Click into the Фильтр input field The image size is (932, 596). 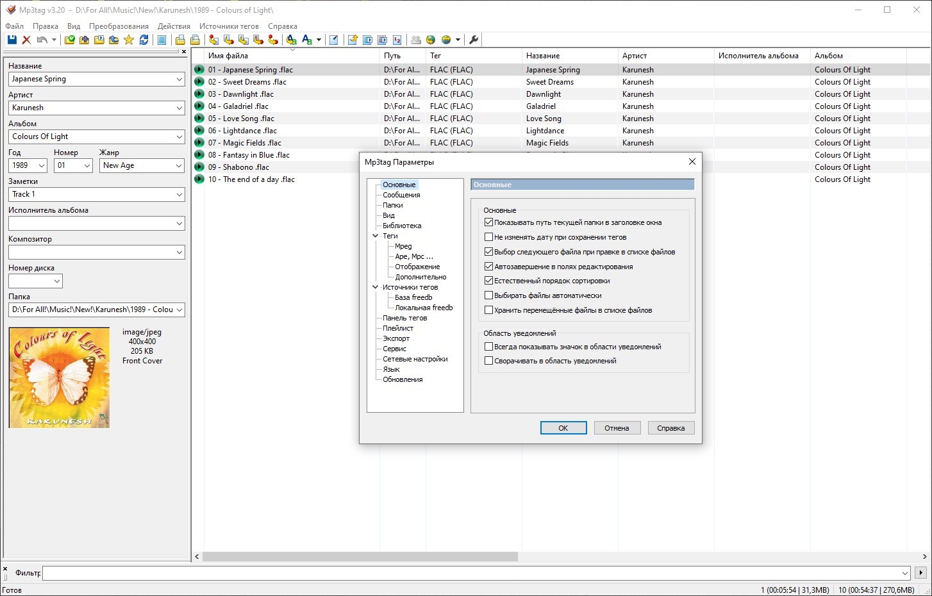click(478, 573)
